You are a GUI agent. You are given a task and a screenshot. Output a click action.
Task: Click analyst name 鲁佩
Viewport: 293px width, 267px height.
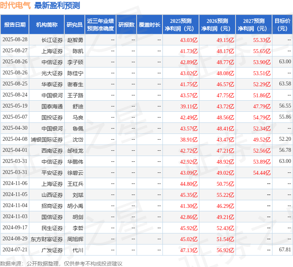click(x=78, y=128)
